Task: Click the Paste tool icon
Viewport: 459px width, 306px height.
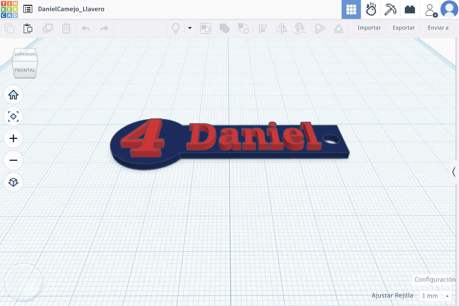Action: (28, 28)
